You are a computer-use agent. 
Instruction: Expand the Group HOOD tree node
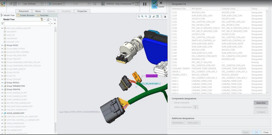tap(2, 45)
